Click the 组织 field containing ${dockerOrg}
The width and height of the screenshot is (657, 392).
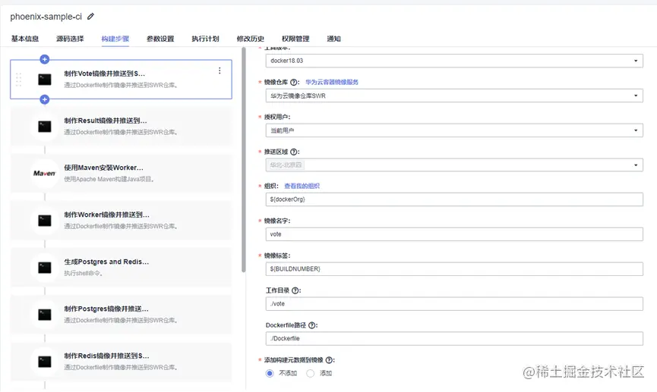(454, 199)
